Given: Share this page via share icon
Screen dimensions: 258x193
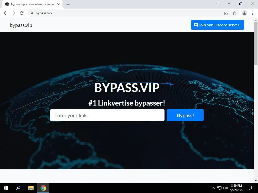Looking at the screenshot, I should 226,13.
